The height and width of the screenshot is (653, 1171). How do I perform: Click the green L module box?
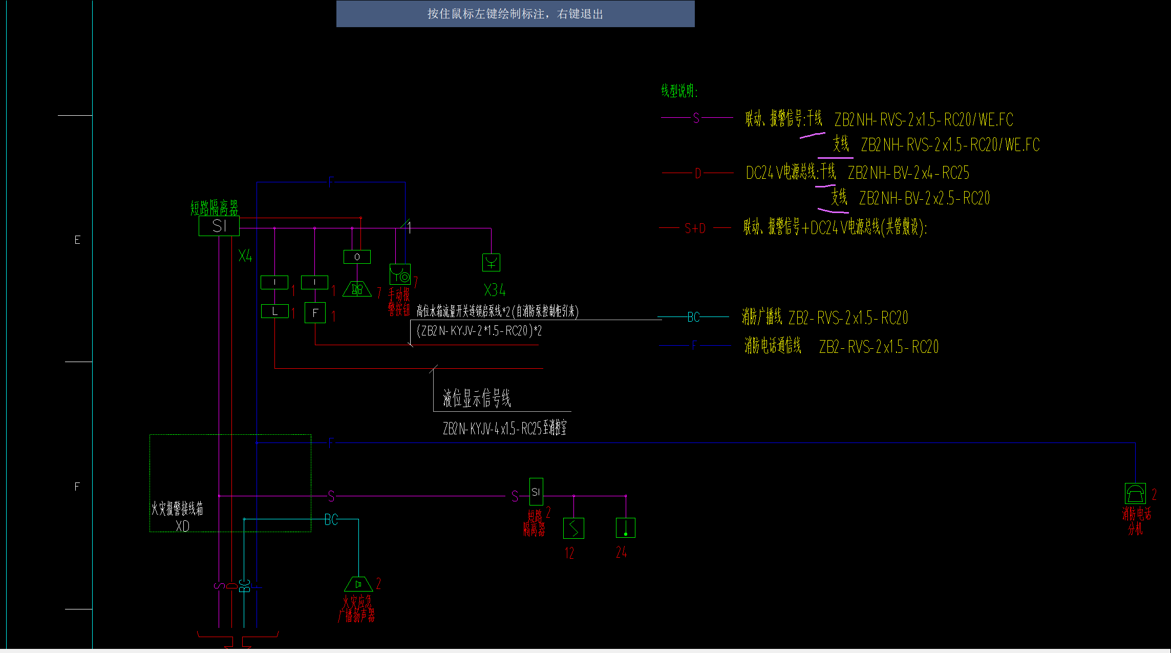point(275,311)
